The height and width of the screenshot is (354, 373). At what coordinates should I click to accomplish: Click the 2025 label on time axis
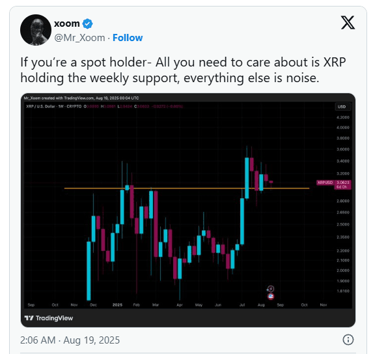click(117, 304)
